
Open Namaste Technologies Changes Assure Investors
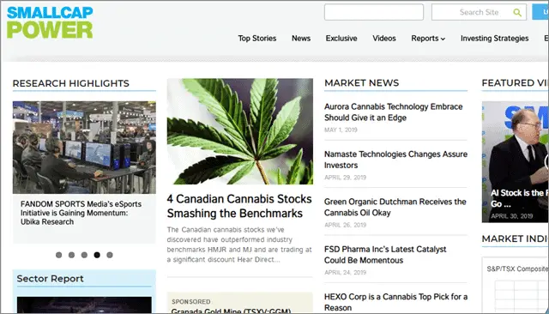(x=395, y=160)
